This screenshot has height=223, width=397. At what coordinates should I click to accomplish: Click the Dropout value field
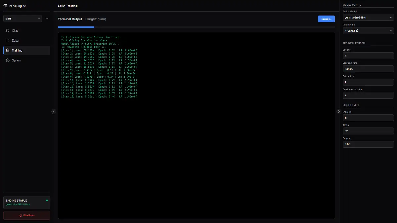[368, 144]
